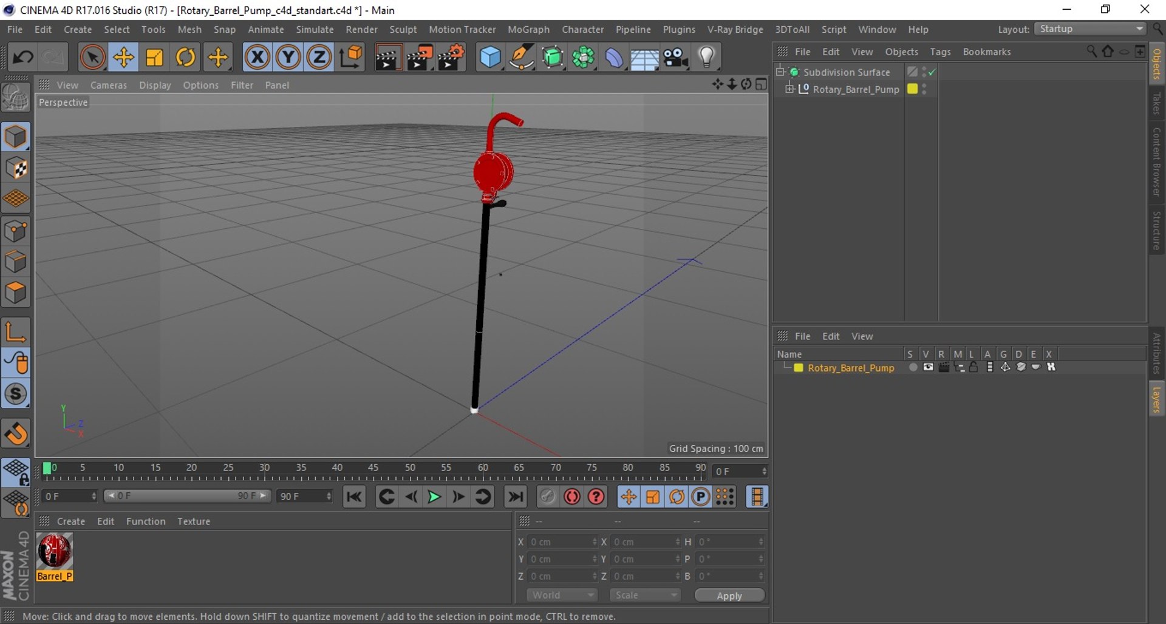Jump to start of animation
The image size is (1166, 624).
(x=354, y=497)
